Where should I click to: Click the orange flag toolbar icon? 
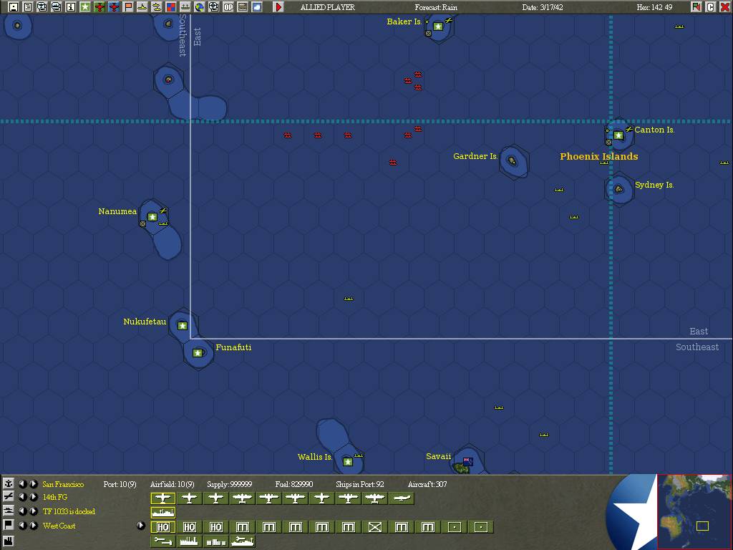(x=128, y=7)
